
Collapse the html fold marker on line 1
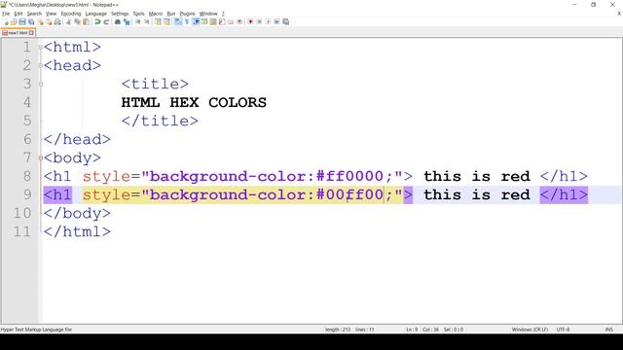(41, 48)
